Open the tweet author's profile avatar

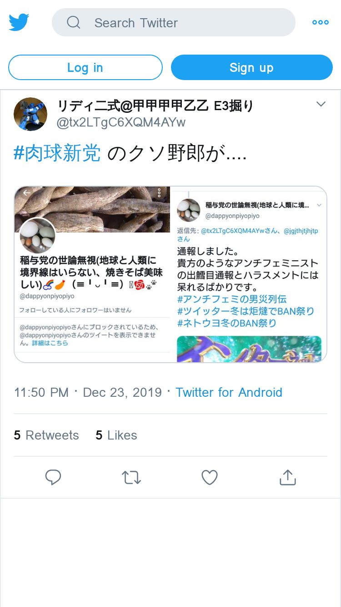click(30, 114)
